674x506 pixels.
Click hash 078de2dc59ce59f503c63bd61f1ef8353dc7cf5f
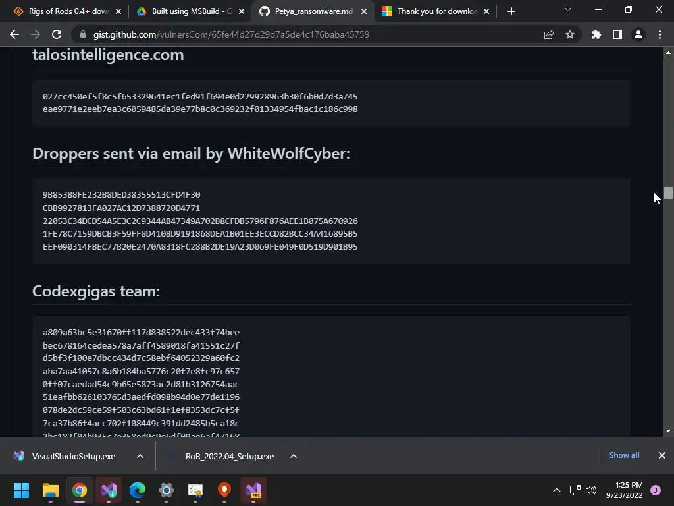141,410
